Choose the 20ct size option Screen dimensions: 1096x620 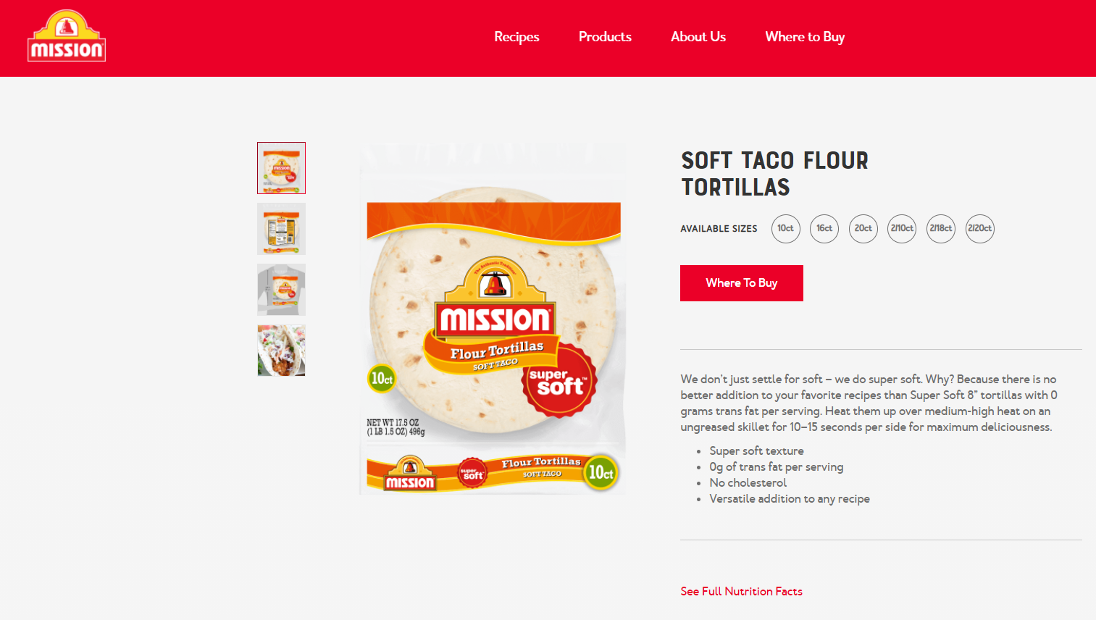tap(863, 229)
